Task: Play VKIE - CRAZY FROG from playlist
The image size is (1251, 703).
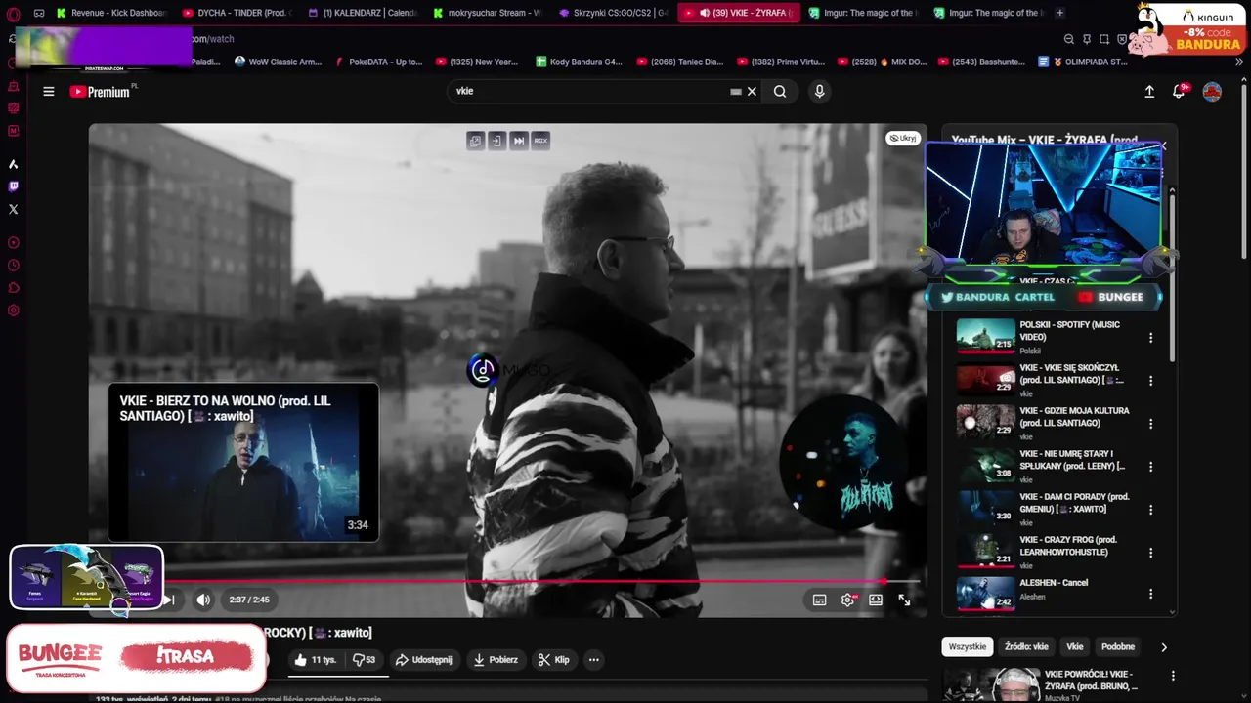Action: point(1046,552)
